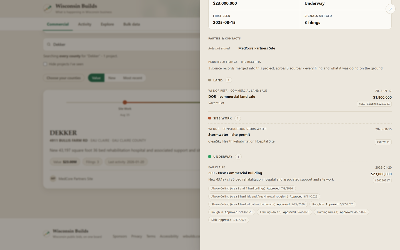Select the Slab Approved 3/17/2026 chip

(x=229, y=220)
